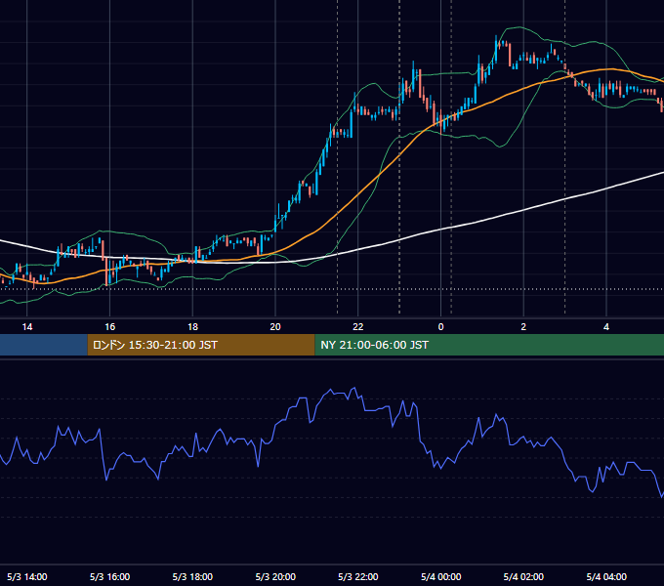Click the 5/4 00:00 label on the bottom axis
The image size is (664, 586).
pos(440,576)
